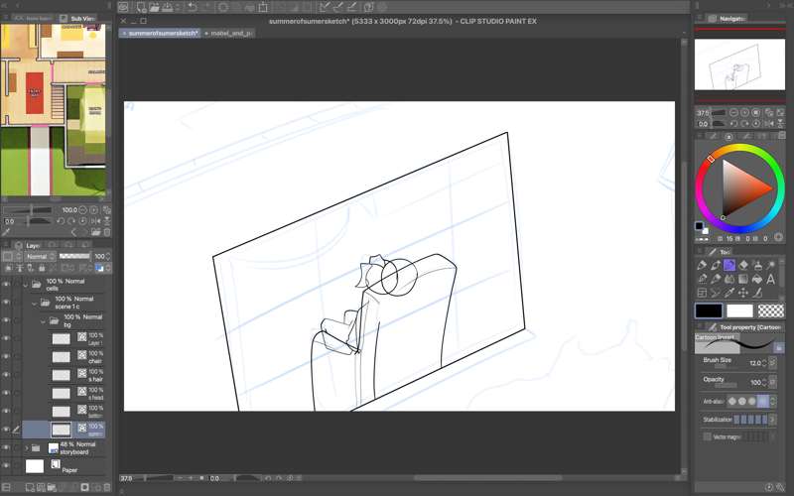Click the New layer folder icon below the layers
The width and height of the screenshot is (794, 496).
[x=52, y=487]
